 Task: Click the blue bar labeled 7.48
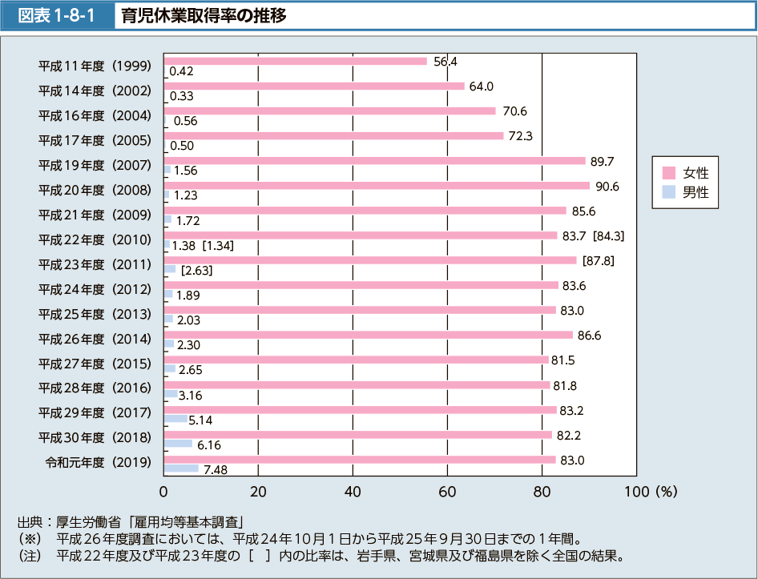[181, 468]
